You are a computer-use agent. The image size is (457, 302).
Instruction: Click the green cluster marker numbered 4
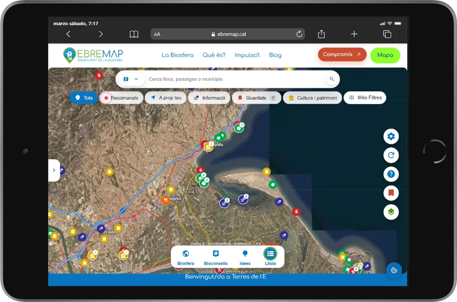(x=200, y=178)
